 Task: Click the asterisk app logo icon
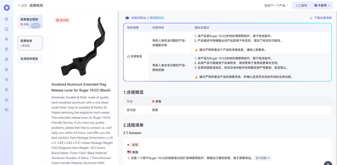tap(6, 8)
